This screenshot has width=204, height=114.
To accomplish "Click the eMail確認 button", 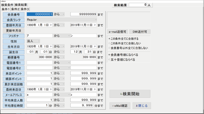I will point(120,106).
